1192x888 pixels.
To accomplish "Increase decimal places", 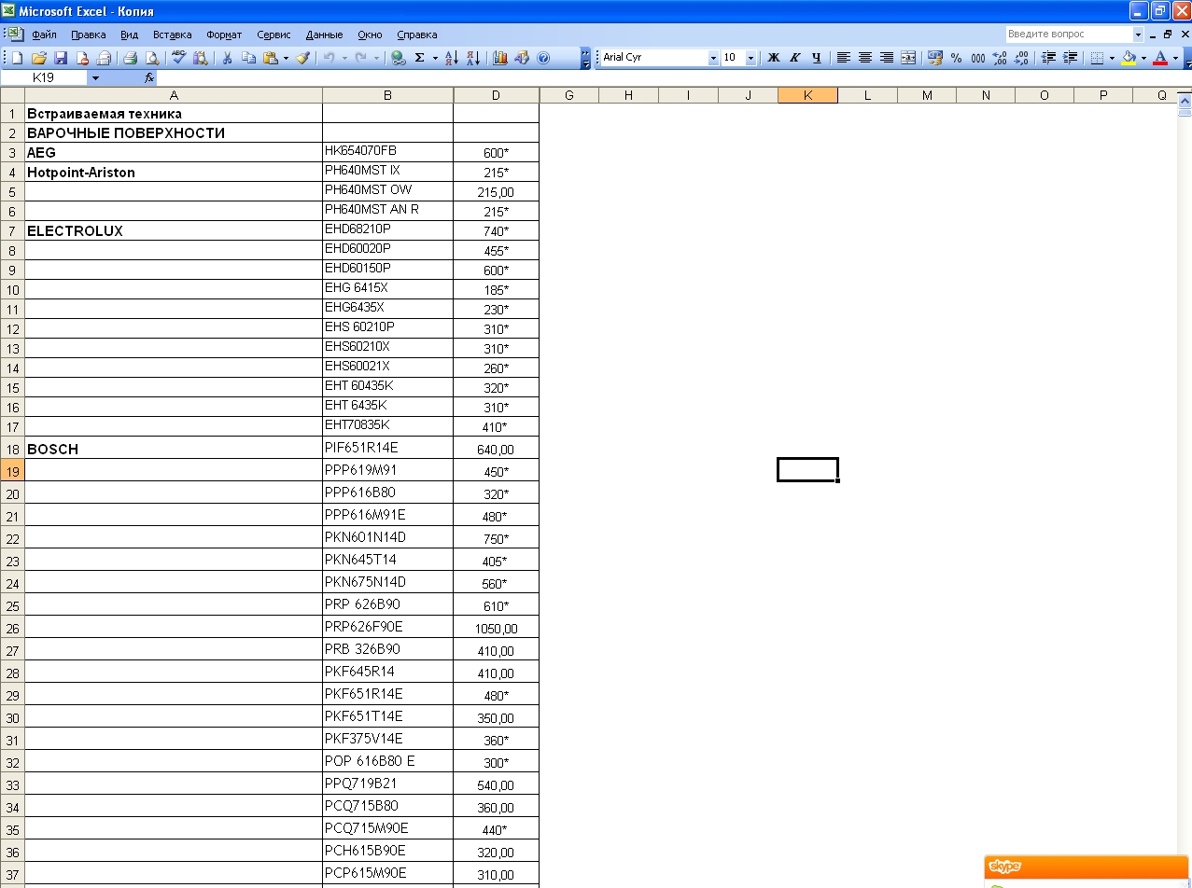I will (1000, 58).
